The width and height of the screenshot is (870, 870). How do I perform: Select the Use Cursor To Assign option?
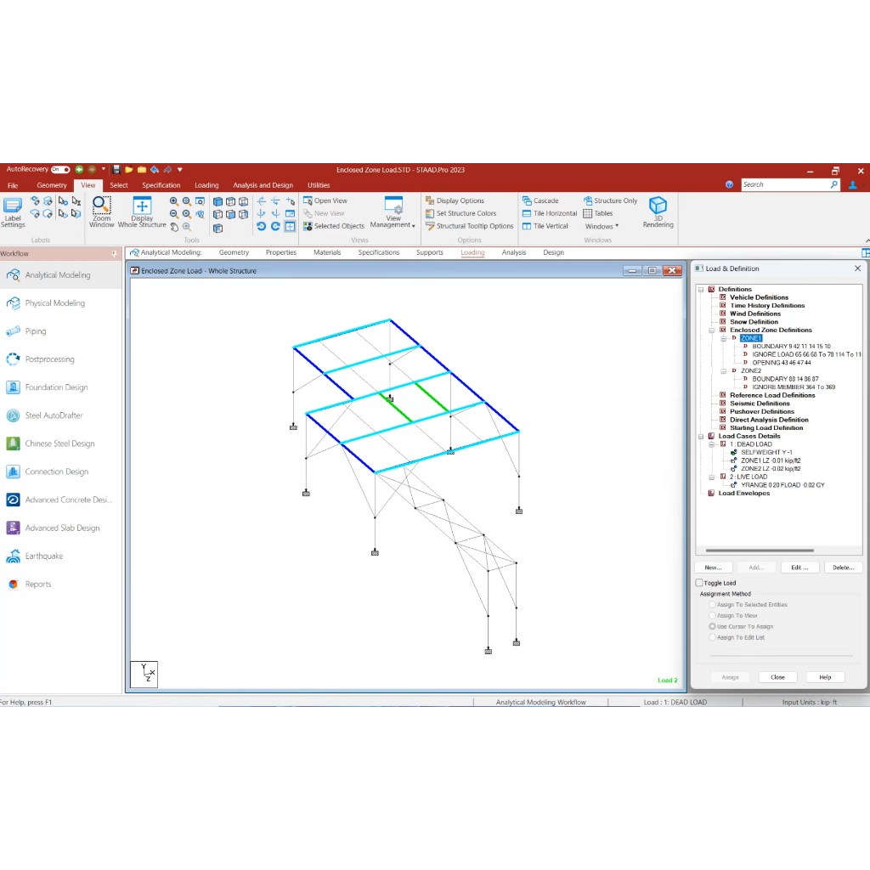coord(713,626)
